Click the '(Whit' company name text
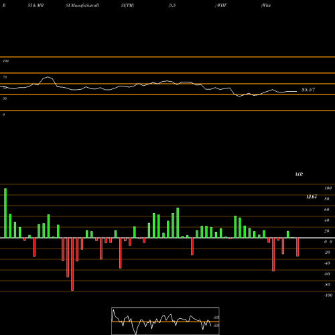The width and height of the screenshot is (335, 335). click(x=266, y=5)
